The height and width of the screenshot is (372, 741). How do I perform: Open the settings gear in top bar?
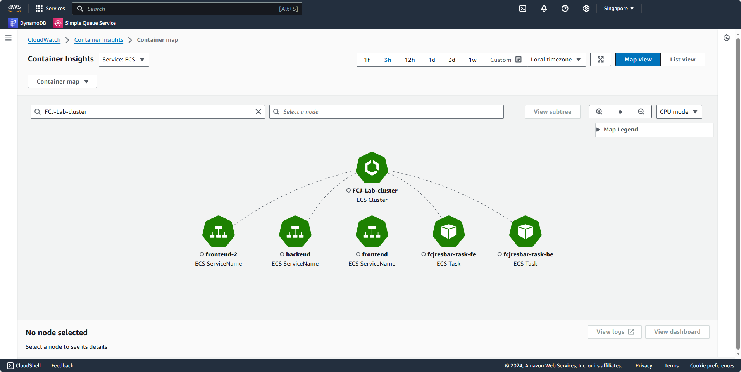[x=586, y=9]
